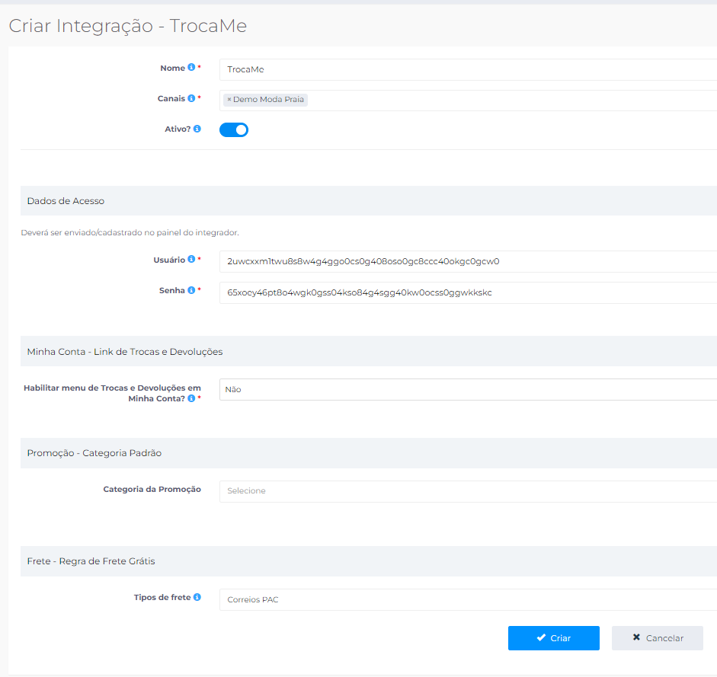Click the info icon next to Senha
The width and height of the screenshot is (717, 677).
(x=191, y=290)
